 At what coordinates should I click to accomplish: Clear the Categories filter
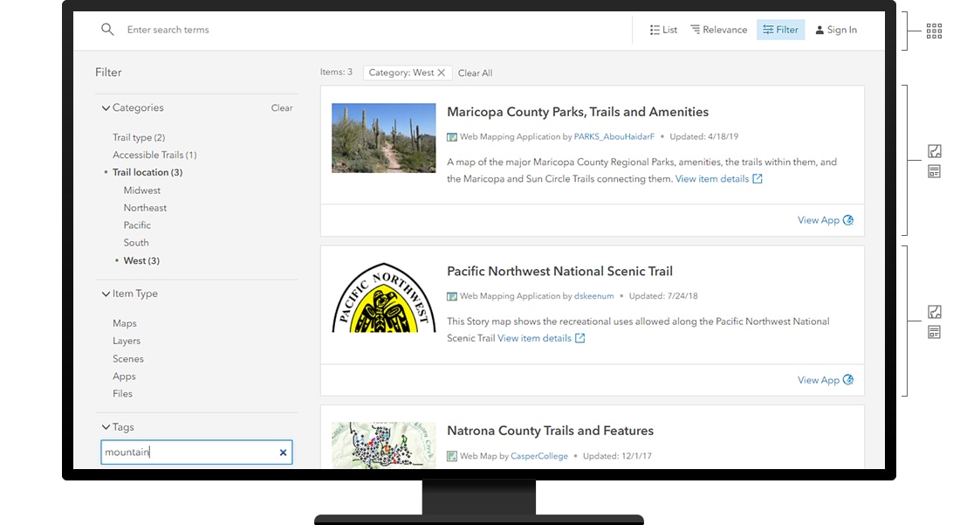(x=282, y=107)
